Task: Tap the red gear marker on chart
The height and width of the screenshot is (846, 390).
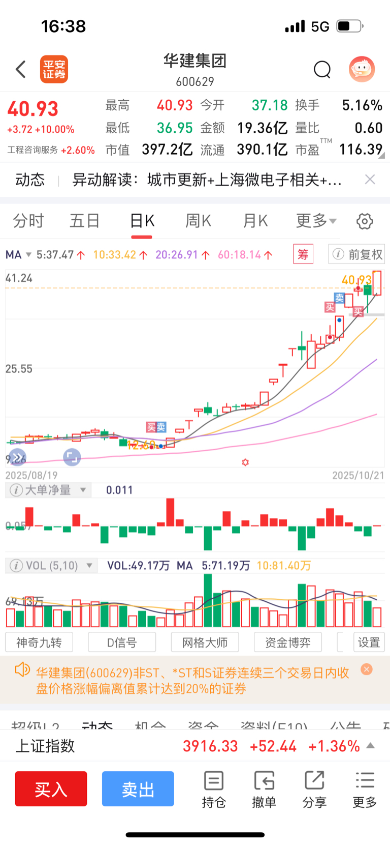Action: 245,462
